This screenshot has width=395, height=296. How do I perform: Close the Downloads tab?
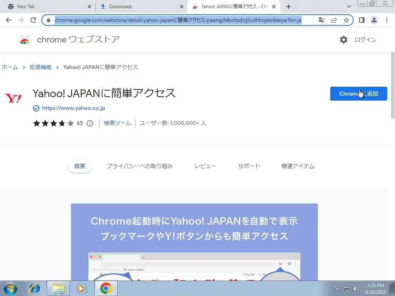tap(182, 7)
